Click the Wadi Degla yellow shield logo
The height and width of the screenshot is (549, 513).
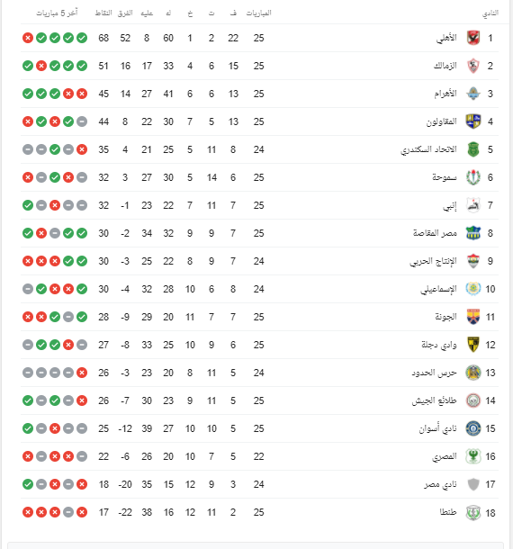[473, 345]
